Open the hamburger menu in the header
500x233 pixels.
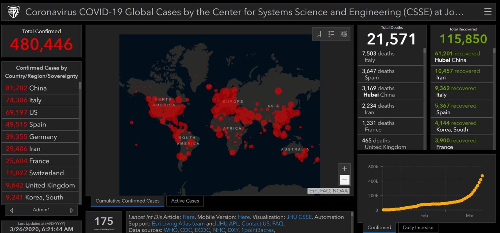coord(488,12)
